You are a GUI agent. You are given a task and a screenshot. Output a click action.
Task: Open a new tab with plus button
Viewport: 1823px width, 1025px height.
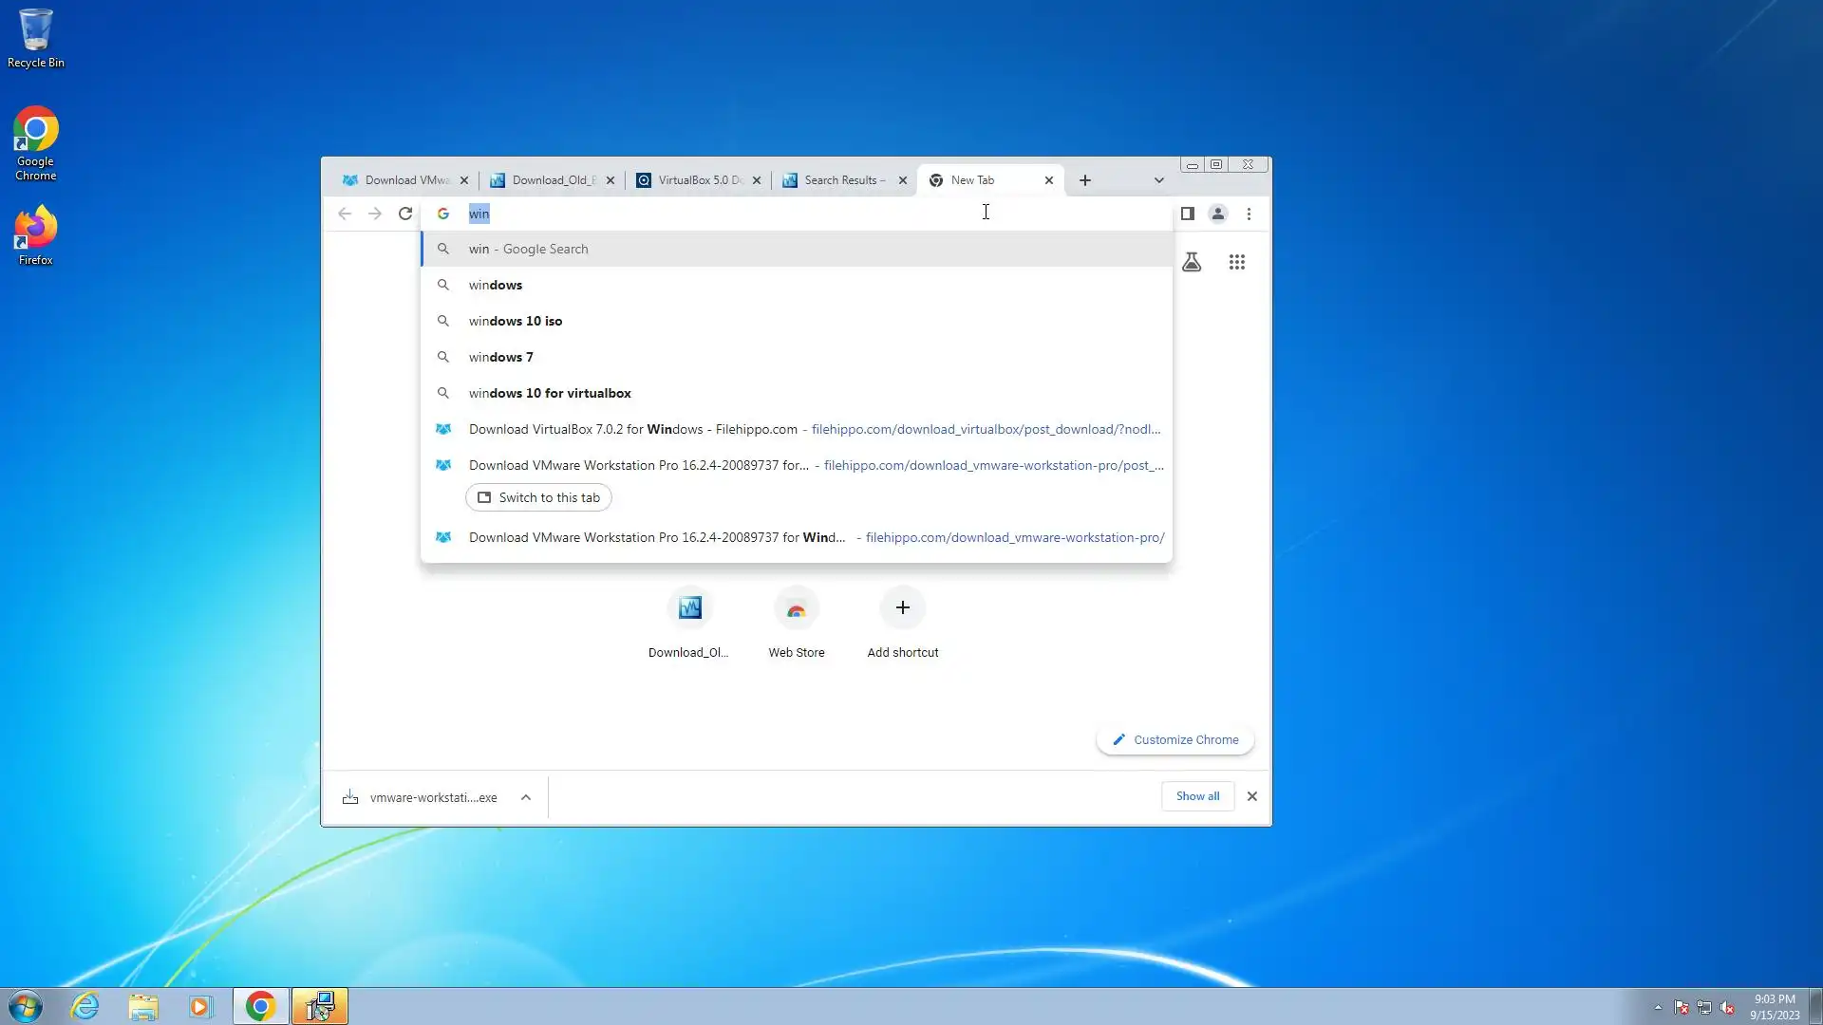[1084, 180]
